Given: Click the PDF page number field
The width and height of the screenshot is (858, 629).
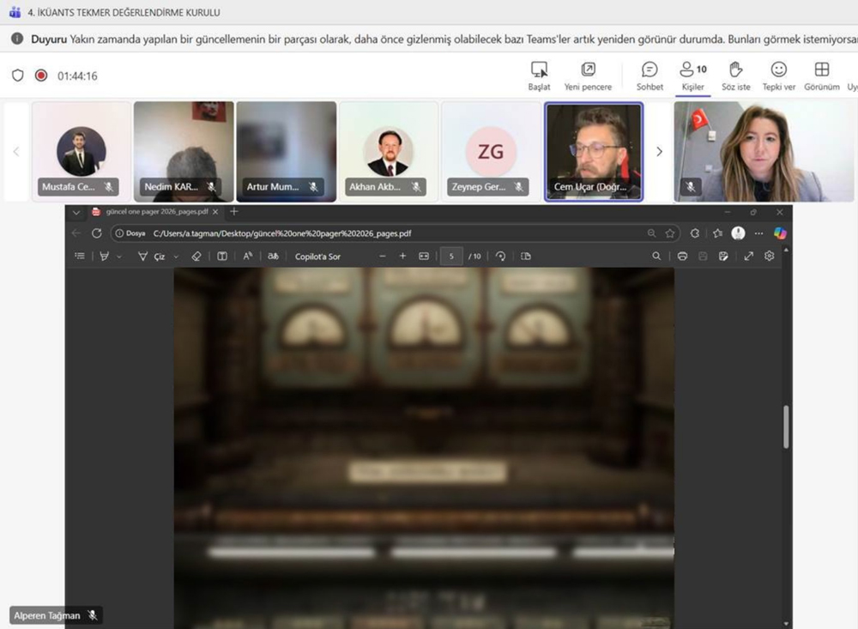Looking at the screenshot, I should click(x=451, y=256).
